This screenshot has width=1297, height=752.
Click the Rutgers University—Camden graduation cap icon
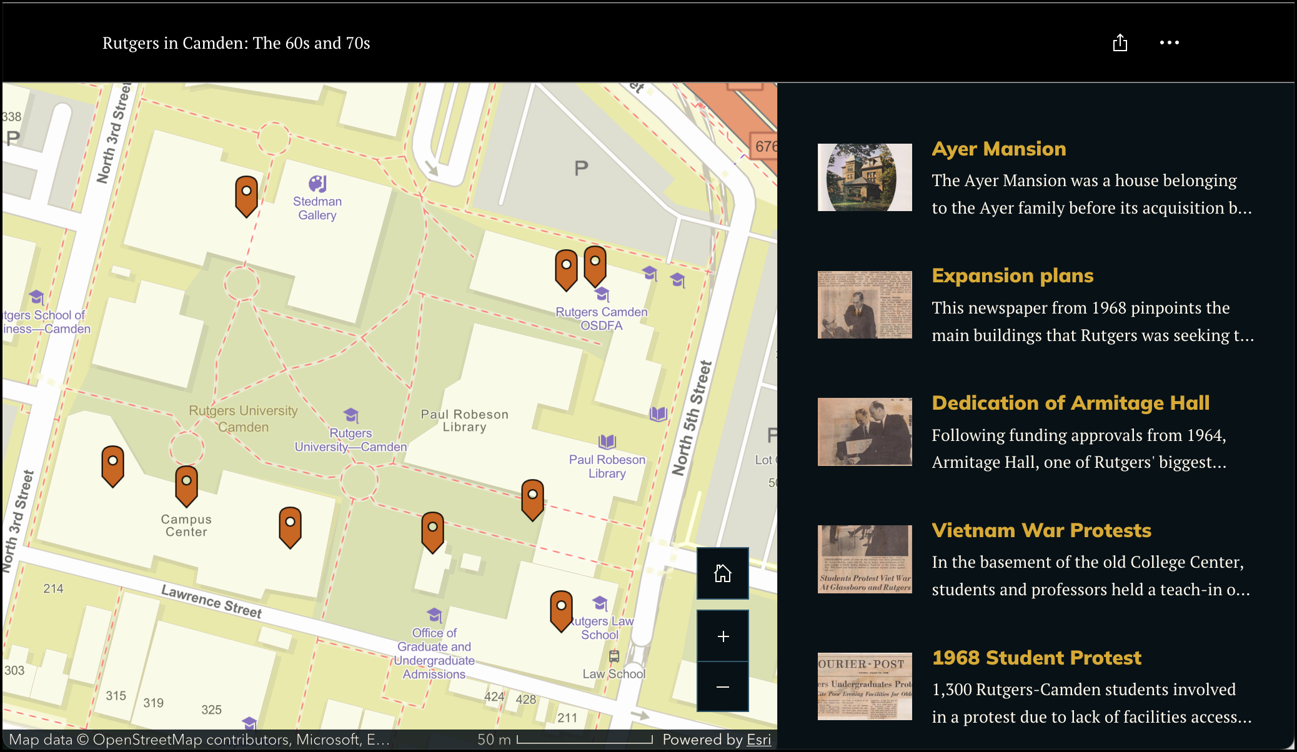[351, 415]
